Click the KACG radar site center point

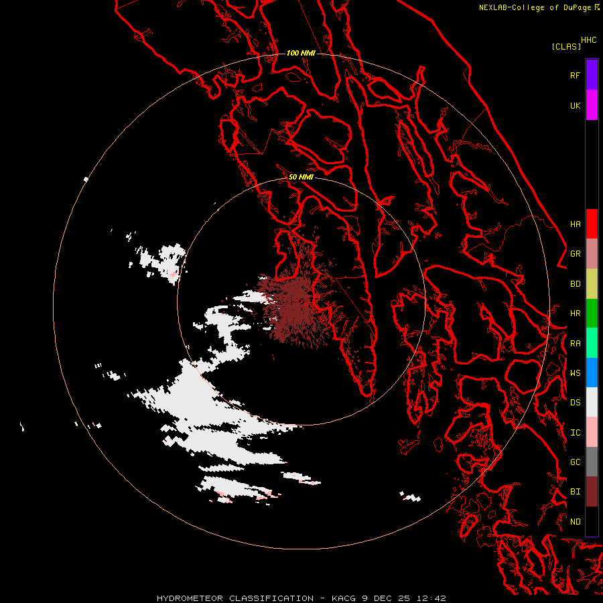tap(301, 301)
